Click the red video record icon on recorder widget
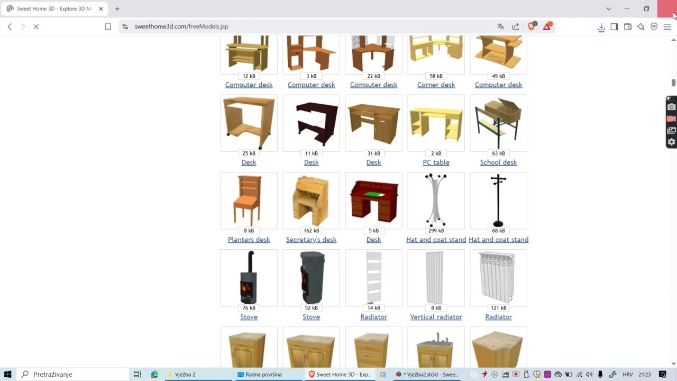 pyautogui.click(x=672, y=119)
